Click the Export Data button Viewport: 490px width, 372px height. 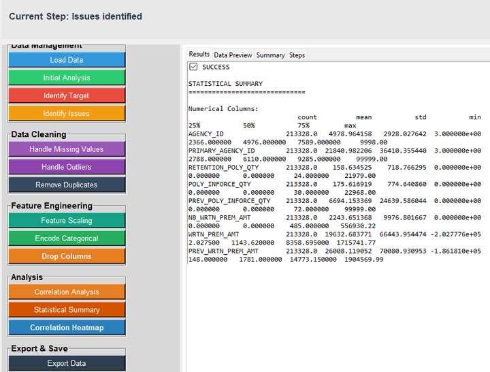tap(67, 363)
